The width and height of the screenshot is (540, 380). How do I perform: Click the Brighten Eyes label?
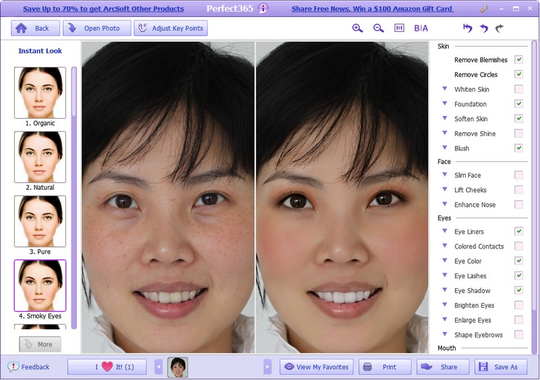pyautogui.click(x=475, y=305)
